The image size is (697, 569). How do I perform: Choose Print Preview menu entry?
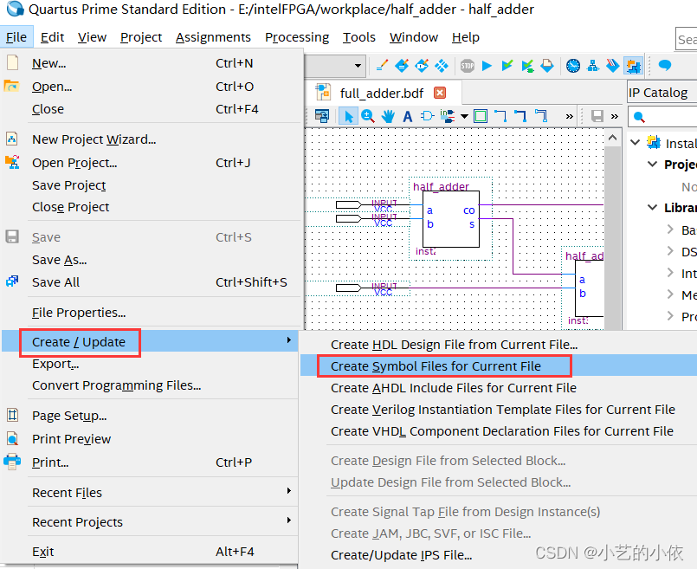(x=149, y=439)
